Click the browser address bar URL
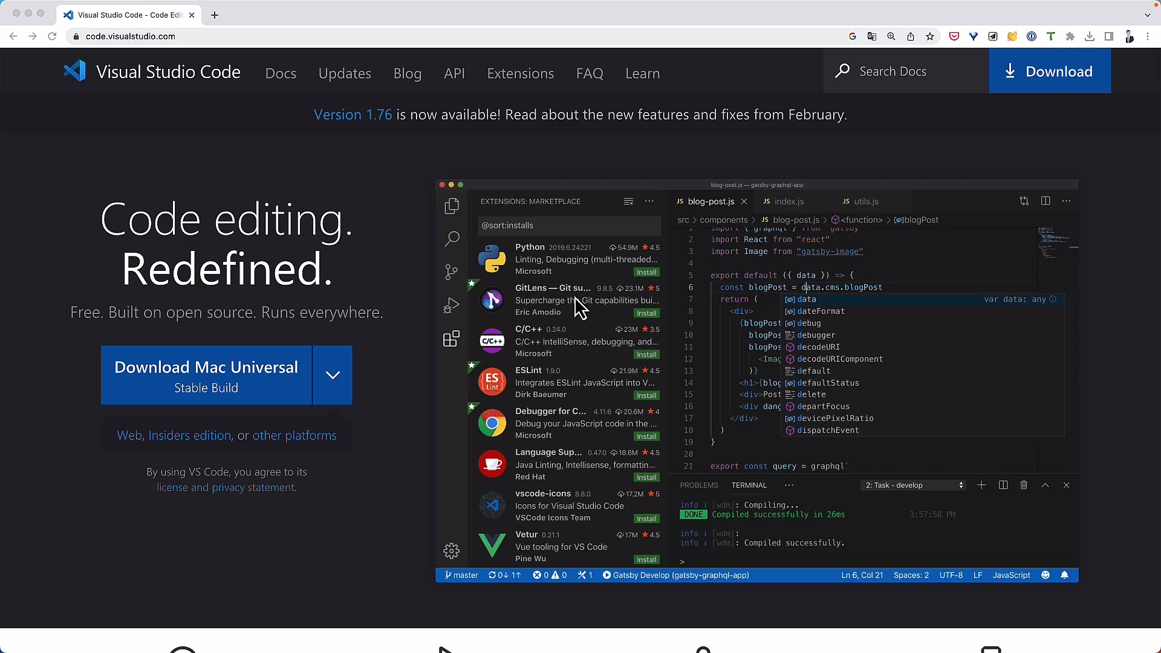The height and width of the screenshot is (653, 1161). 130,36
